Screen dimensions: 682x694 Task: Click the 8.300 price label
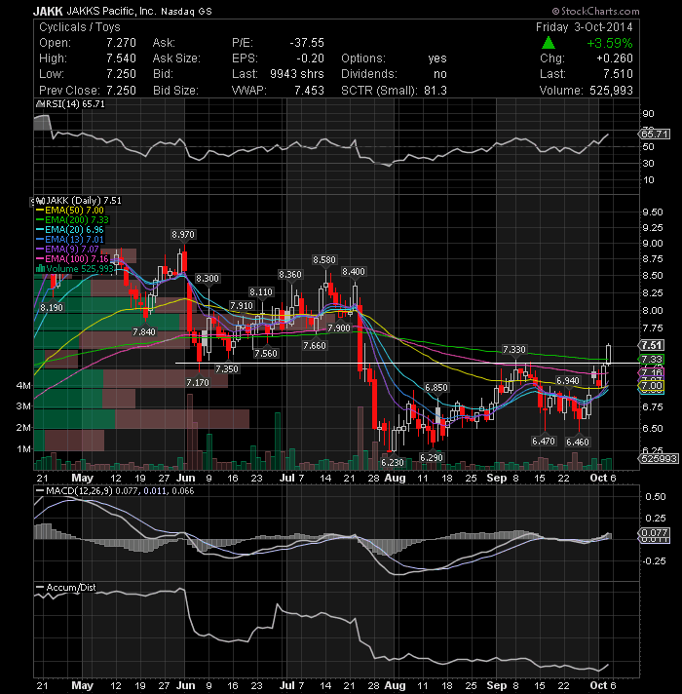[x=208, y=279]
